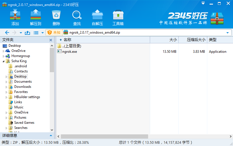Select the Contacts folder
This screenshot has width=233, height=146.
21,71
